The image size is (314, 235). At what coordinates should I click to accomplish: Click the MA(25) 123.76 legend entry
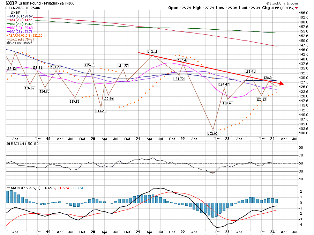[21, 31]
